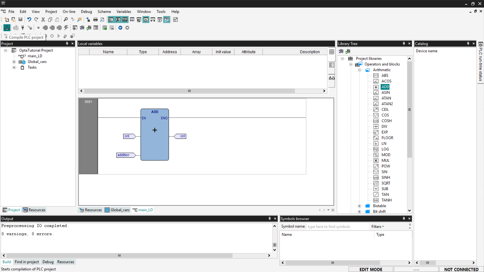484x272 pixels.
Task: Open main_LD in the project tree
Action: tap(35, 56)
